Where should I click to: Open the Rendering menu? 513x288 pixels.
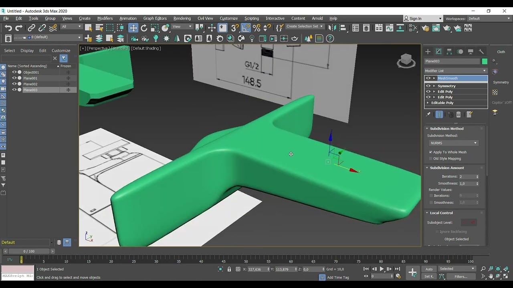click(x=182, y=18)
